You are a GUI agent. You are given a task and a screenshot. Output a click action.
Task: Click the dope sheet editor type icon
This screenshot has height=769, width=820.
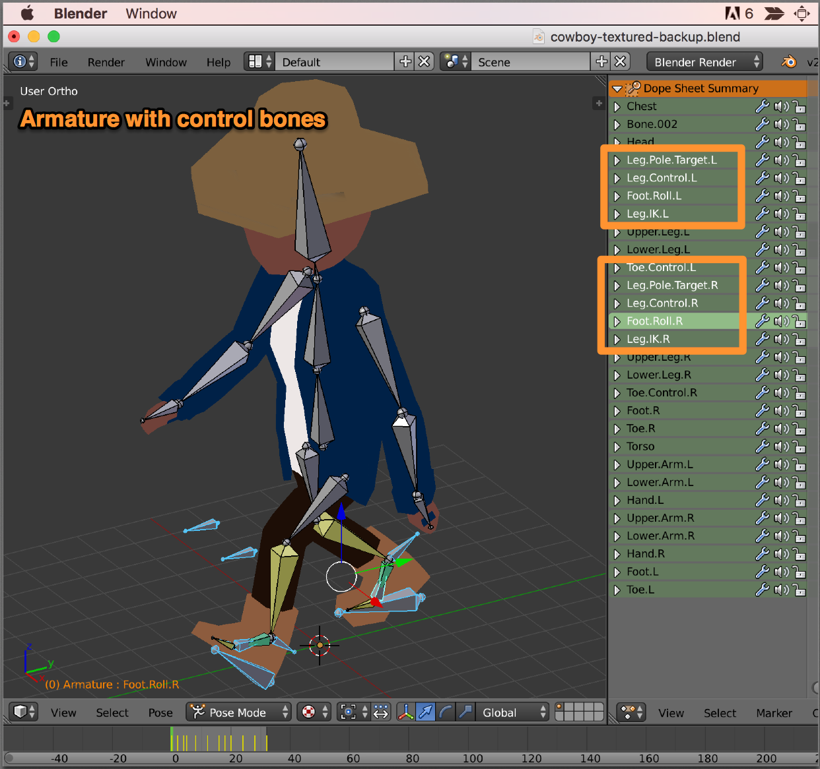coord(630,712)
